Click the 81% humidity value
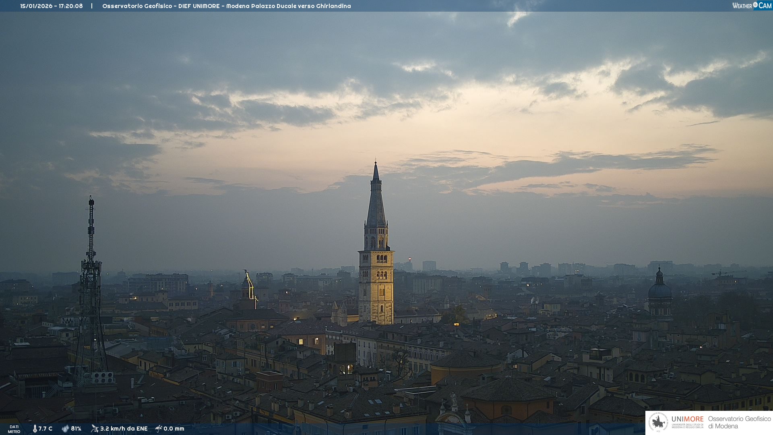Image resolution: width=773 pixels, height=435 pixels. pos(76,429)
